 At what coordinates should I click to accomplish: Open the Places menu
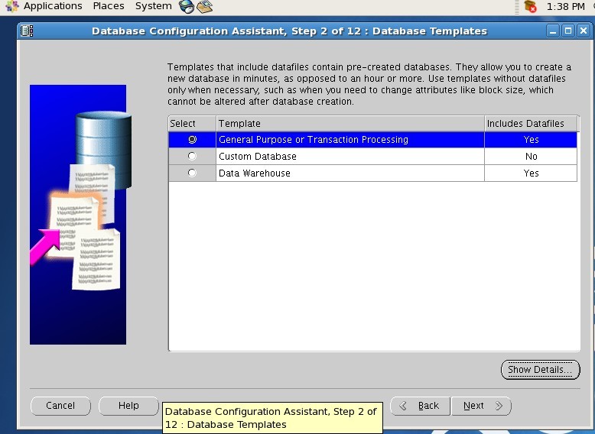tap(109, 6)
